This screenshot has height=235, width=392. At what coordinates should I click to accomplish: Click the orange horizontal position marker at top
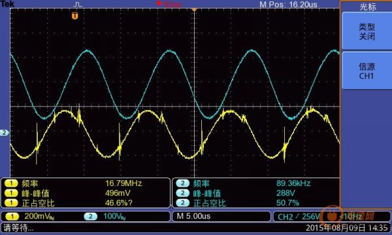tap(194, 9)
